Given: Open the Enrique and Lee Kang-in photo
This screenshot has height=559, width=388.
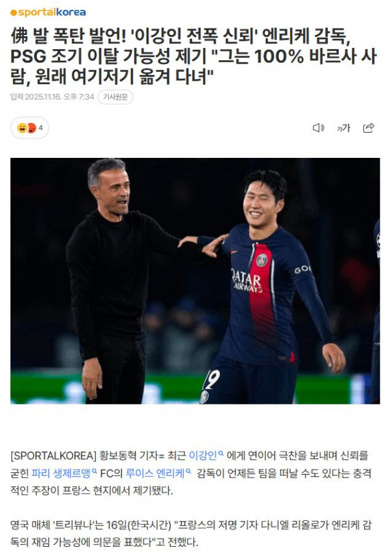Looking at the screenshot, I should [195, 281].
